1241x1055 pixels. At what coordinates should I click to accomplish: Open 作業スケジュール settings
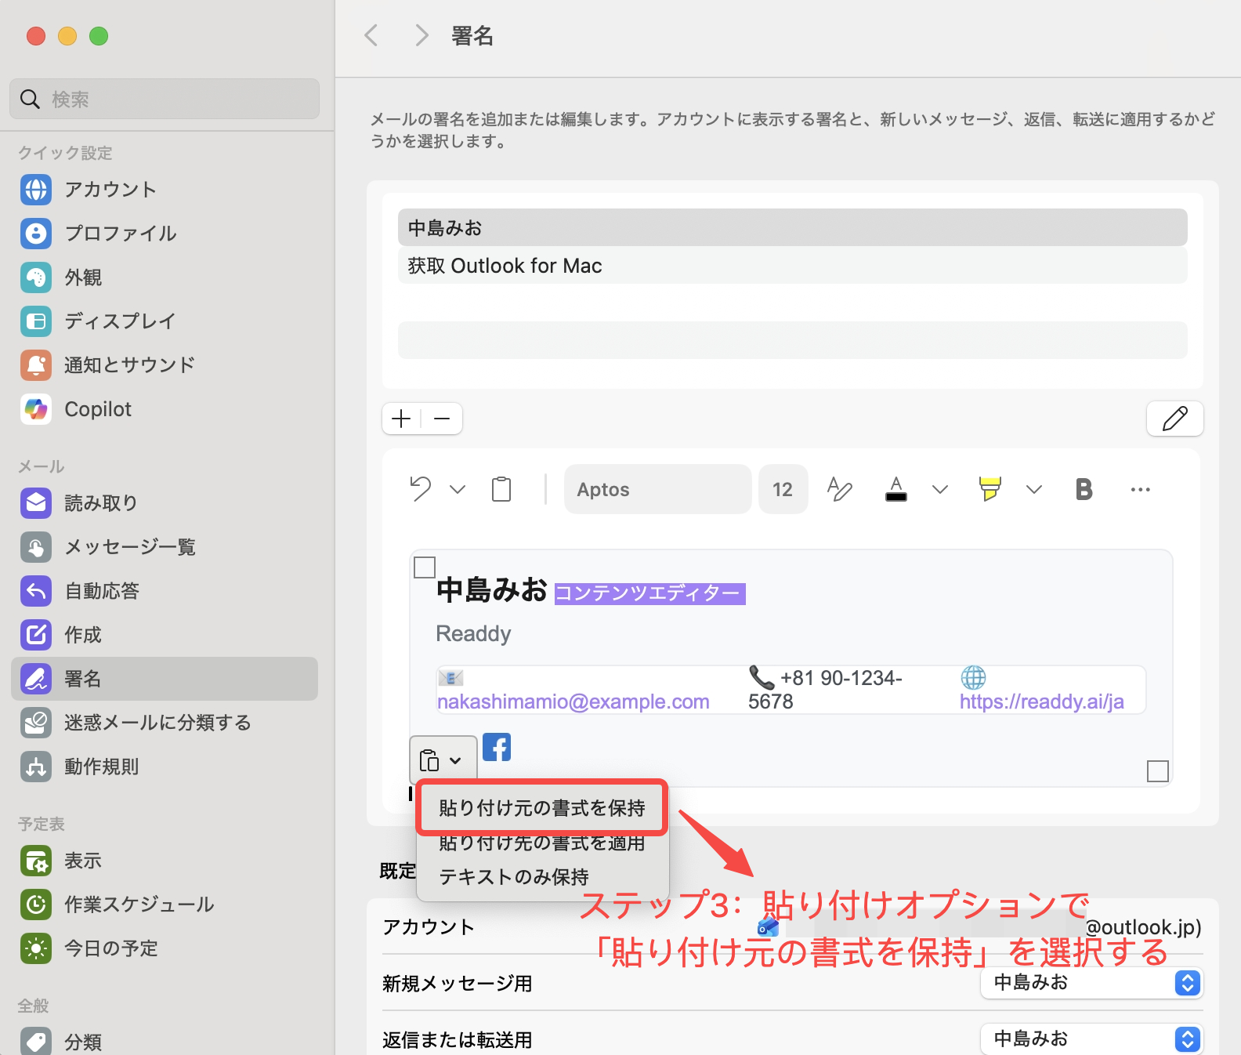pyautogui.click(x=165, y=905)
